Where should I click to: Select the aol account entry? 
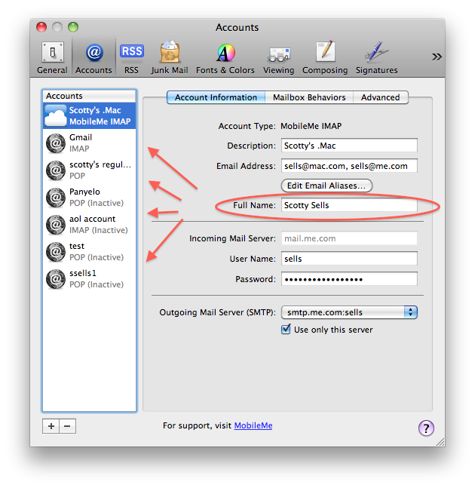[90, 224]
